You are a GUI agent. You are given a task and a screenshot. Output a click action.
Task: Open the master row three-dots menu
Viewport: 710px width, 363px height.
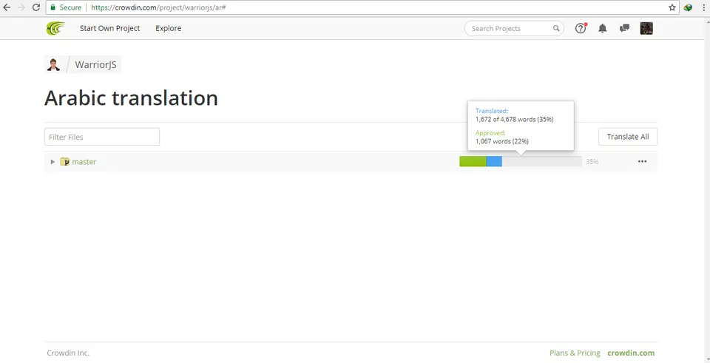point(642,162)
